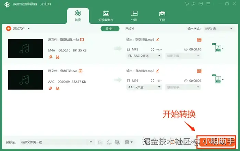
Task: Click the output name 窃窃私语.mp3
Action: tap(145, 40)
